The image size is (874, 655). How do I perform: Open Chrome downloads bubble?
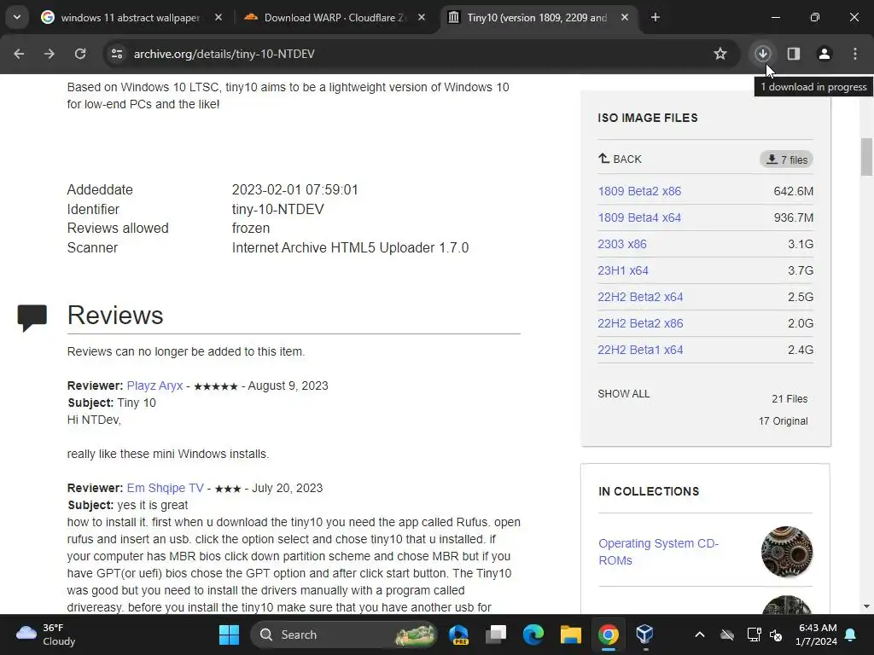[x=762, y=54]
